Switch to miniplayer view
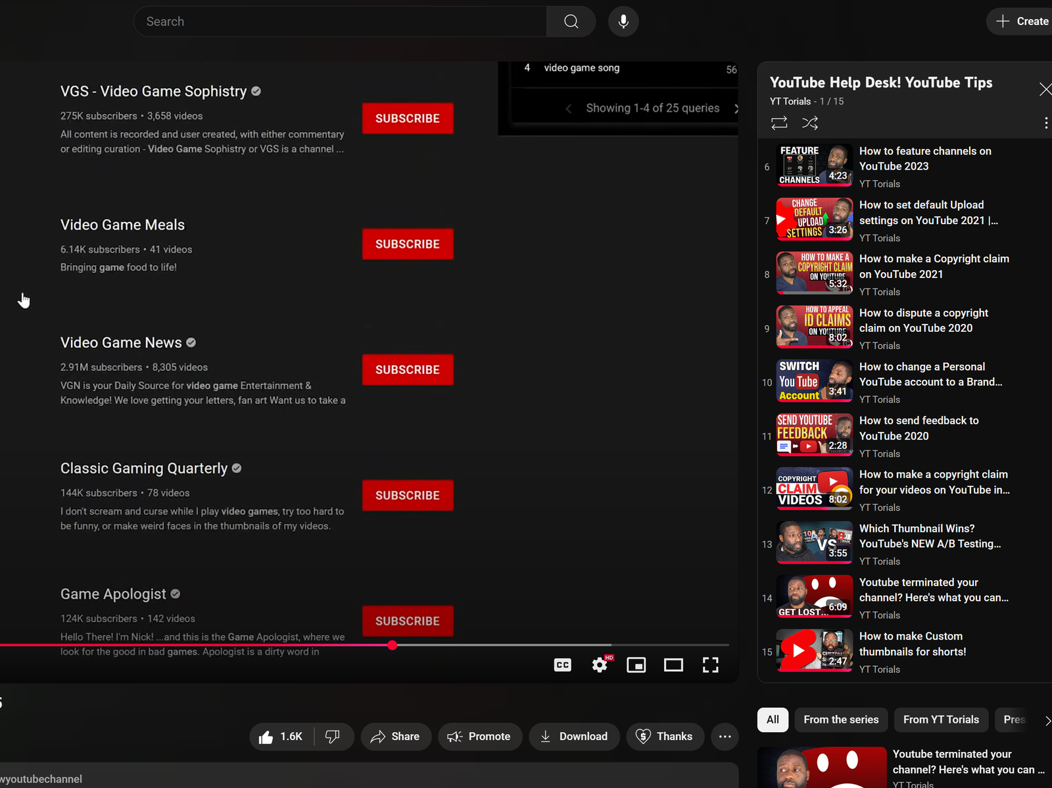1052x788 pixels. (x=636, y=665)
